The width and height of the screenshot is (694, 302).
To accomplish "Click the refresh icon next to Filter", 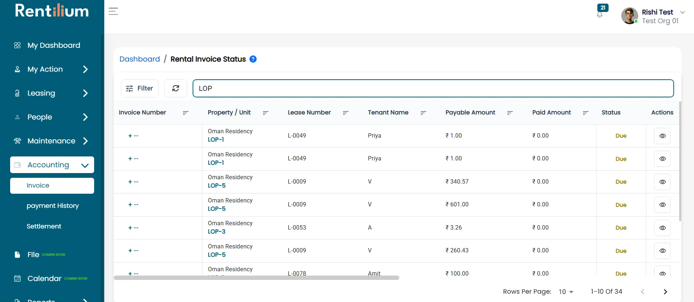I will click(x=176, y=88).
